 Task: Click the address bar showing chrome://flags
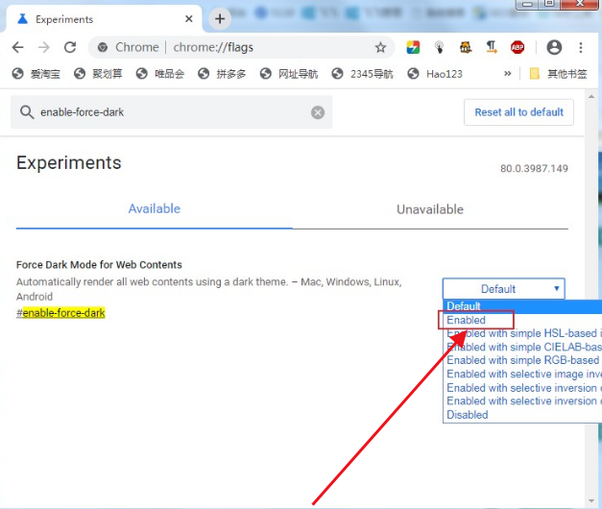click(242, 47)
